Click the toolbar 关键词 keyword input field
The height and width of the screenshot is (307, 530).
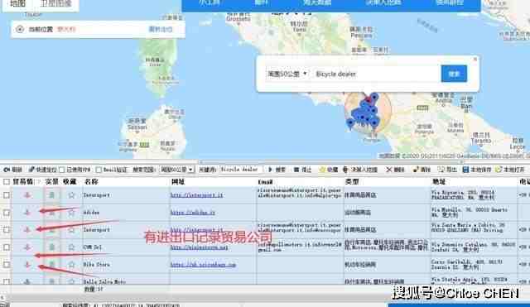pos(241,170)
